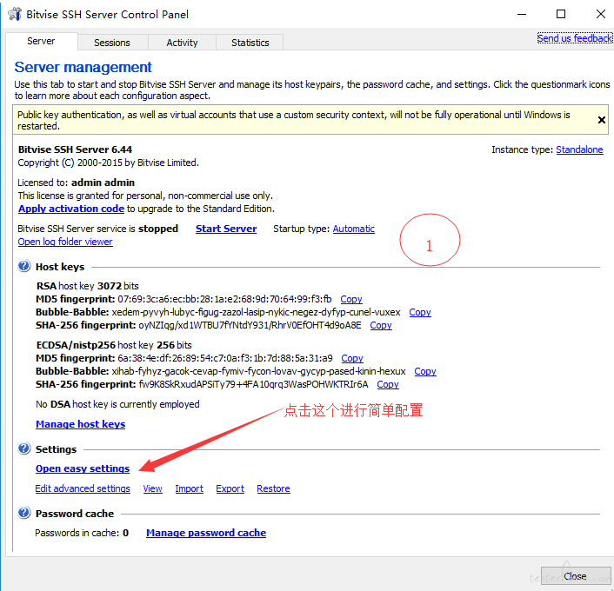Image resolution: width=614 pixels, height=591 pixels.
Task: Click 'RSA host key 3072 bits' text
Action: coord(87,286)
